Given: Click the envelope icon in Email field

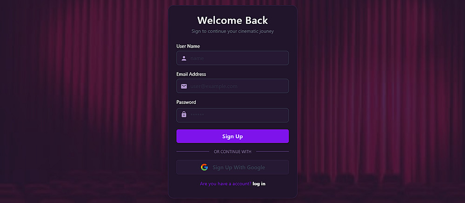Looking at the screenshot, I should [x=184, y=86].
